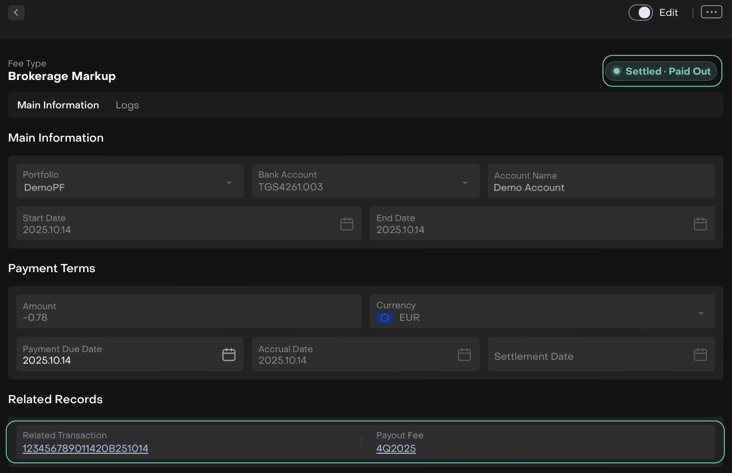Open the End Date calendar picker
This screenshot has width=732, height=473.
[x=700, y=224]
